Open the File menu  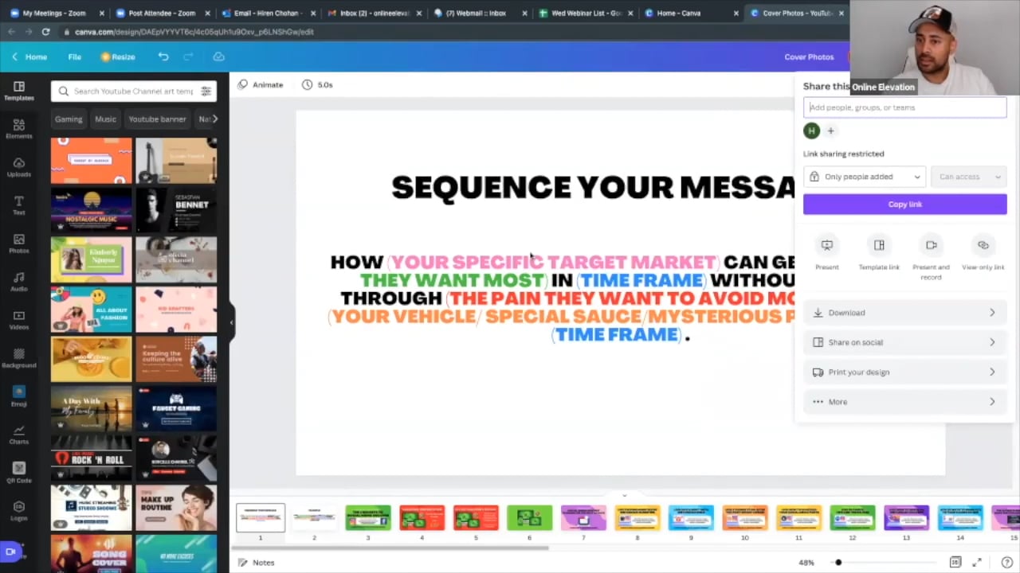(74, 57)
